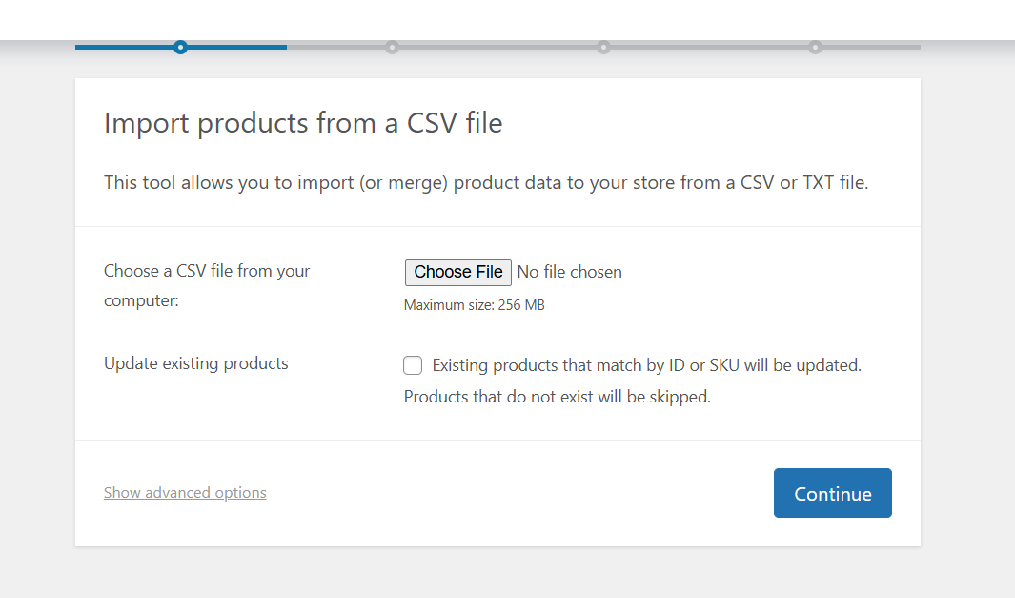
Task: Select the second progress step dot
Action: pyautogui.click(x=392, y=47)
